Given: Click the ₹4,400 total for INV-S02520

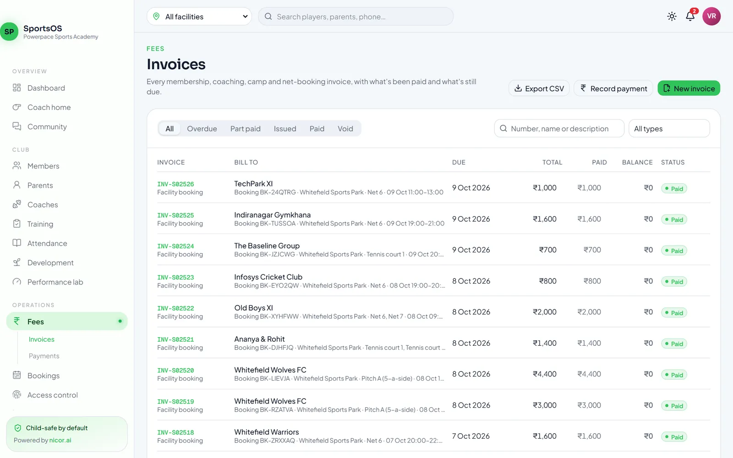Looking at the screenshot, I should (545, 374).
